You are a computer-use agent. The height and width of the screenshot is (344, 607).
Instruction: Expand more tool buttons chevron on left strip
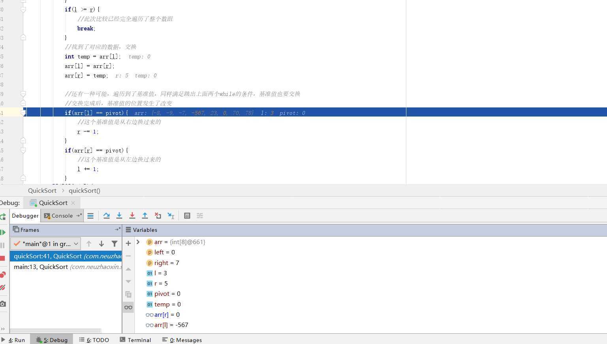pyautogui.click(x=3, y=329)
